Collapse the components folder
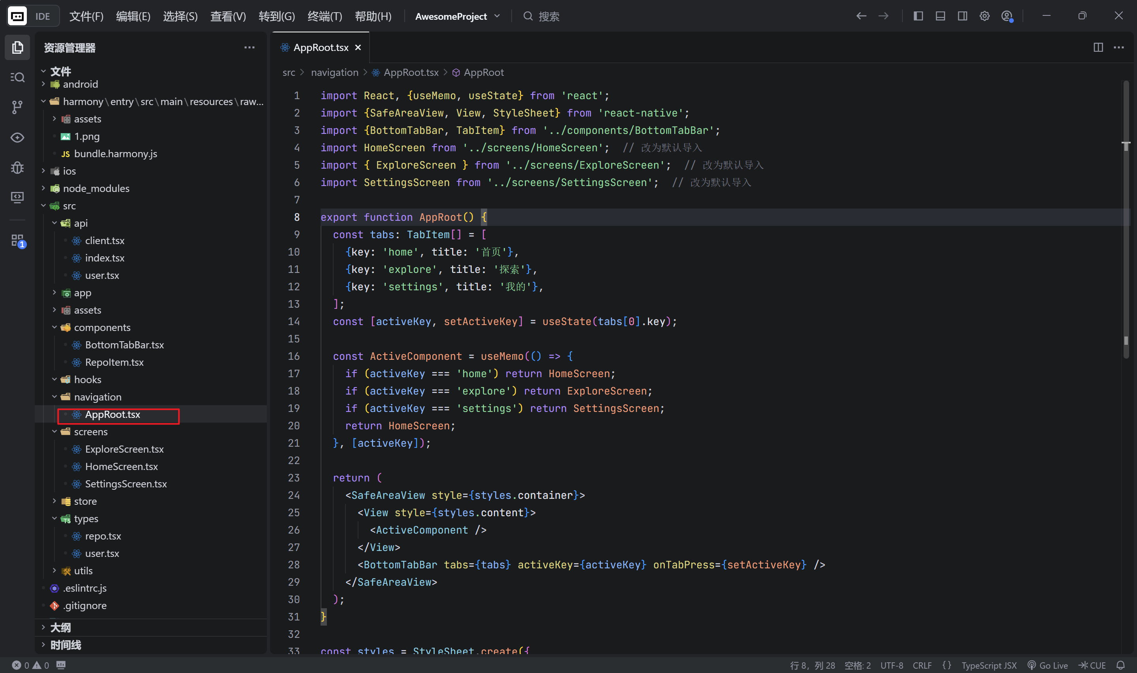 tap(54, 327)
